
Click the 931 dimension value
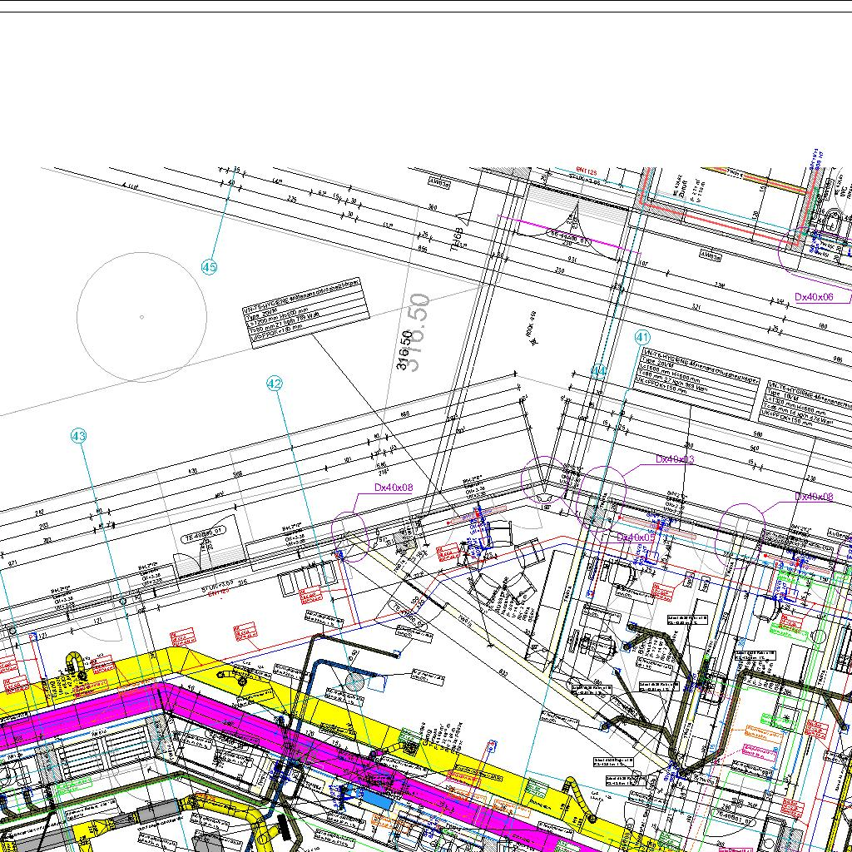tap(572, 260)
